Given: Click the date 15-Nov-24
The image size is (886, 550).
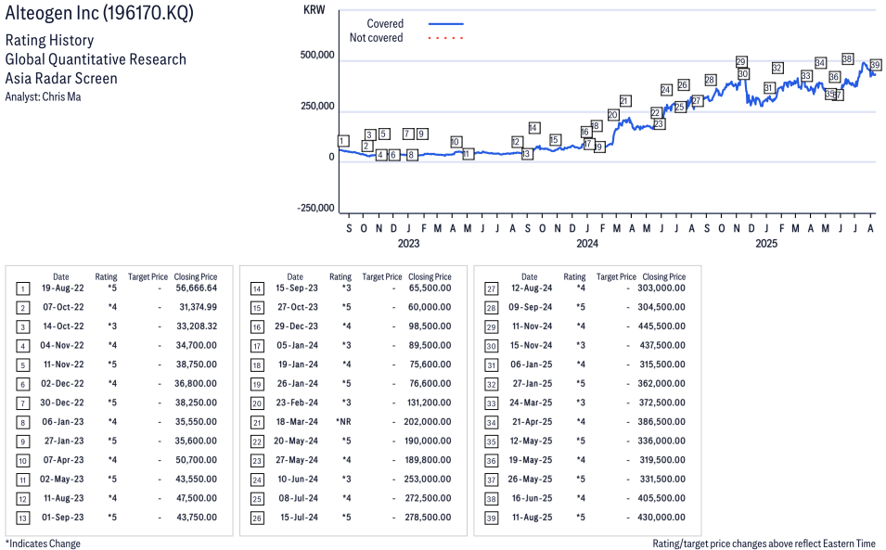Looking at the screenshot, I should [532, 346].
